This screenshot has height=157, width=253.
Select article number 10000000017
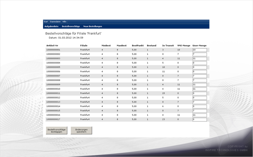coord(53,119)
